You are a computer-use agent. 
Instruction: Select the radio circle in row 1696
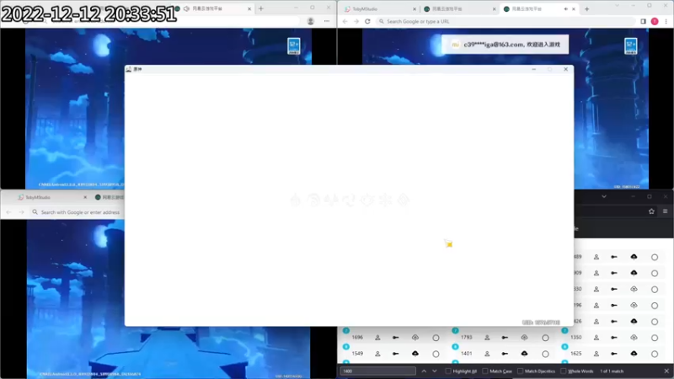coord(436,339)
